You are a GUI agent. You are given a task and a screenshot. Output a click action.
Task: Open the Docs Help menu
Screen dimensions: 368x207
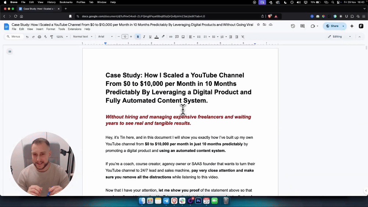pos(87,29)
